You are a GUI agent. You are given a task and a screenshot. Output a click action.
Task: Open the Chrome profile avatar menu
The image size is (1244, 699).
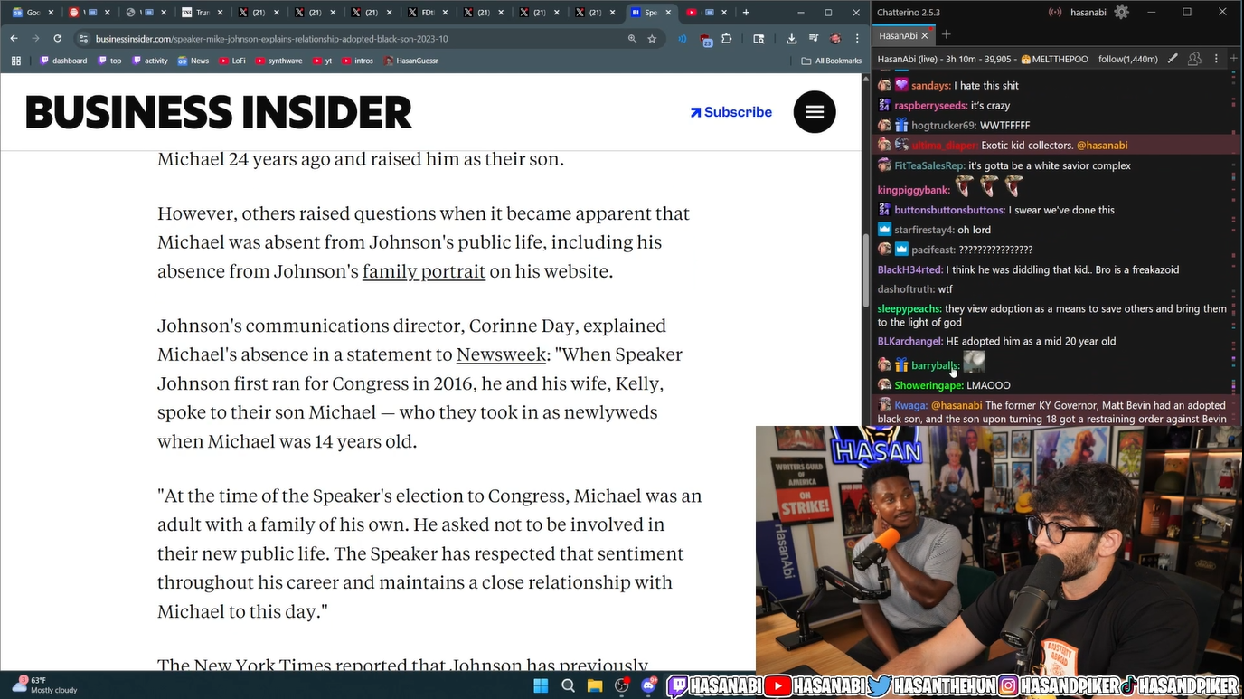pos(835,39)
